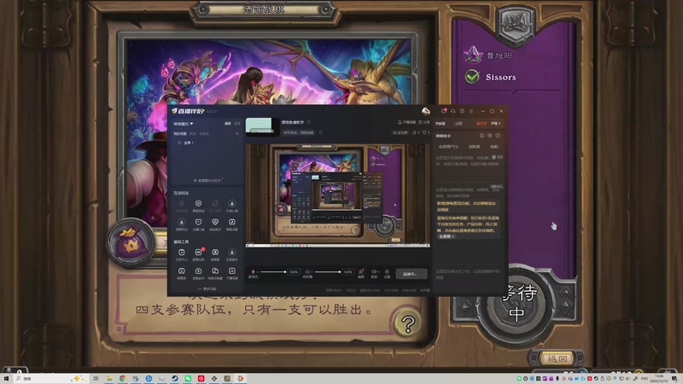Switch to the 横屏 landscape tab

point(227,124)
